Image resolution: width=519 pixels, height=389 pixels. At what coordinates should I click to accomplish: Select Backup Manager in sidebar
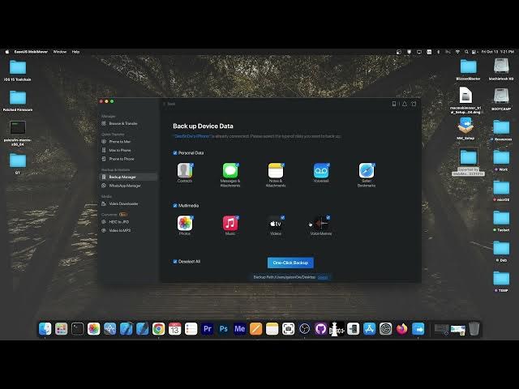pyautogui.click(x=128, y=177)
